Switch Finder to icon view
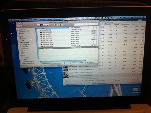The width and height of the screenshot is (151, 113). coord(39,25)
